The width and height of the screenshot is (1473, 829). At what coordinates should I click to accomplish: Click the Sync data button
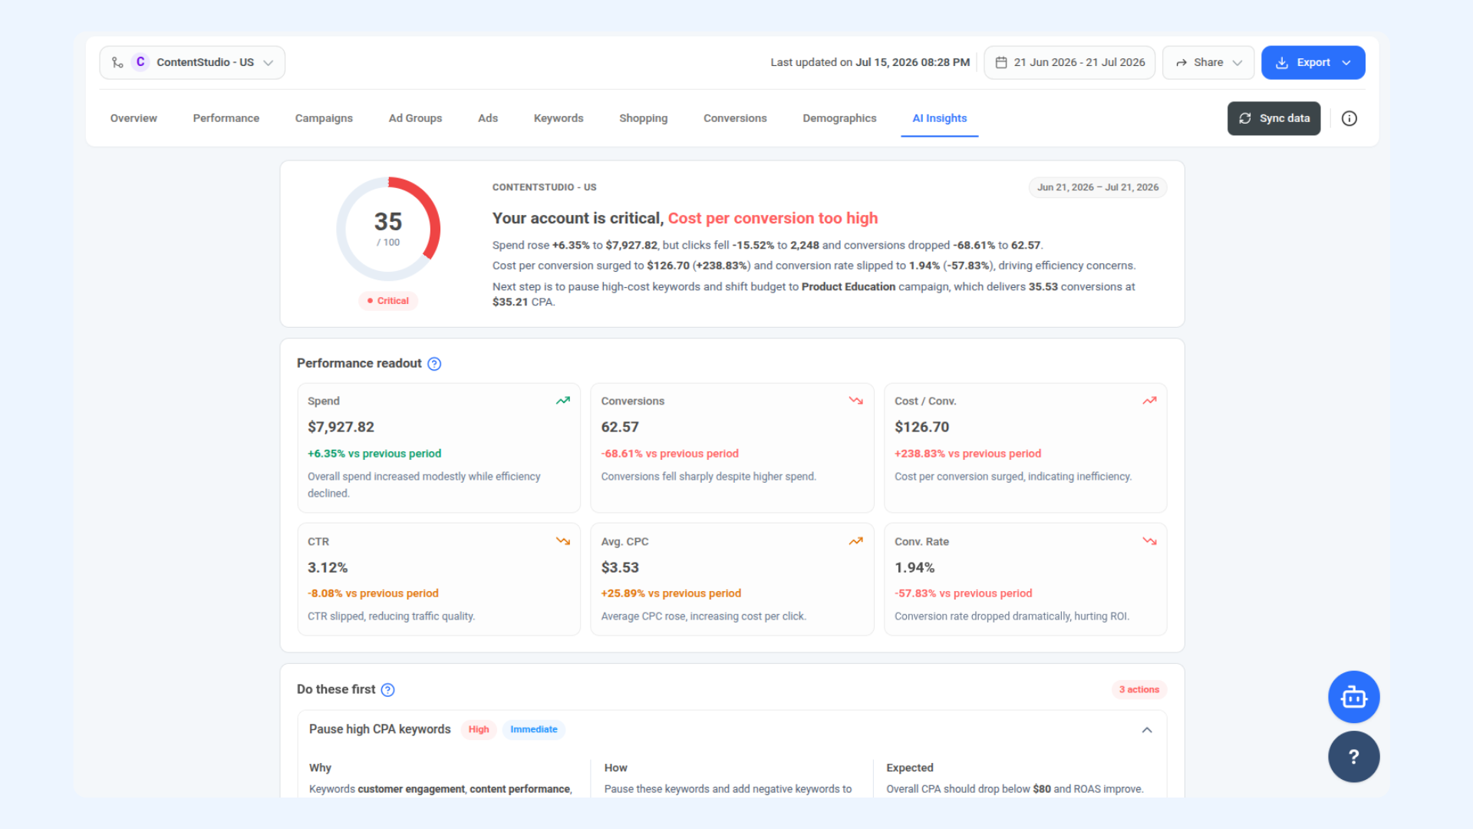click(1274, 118)
